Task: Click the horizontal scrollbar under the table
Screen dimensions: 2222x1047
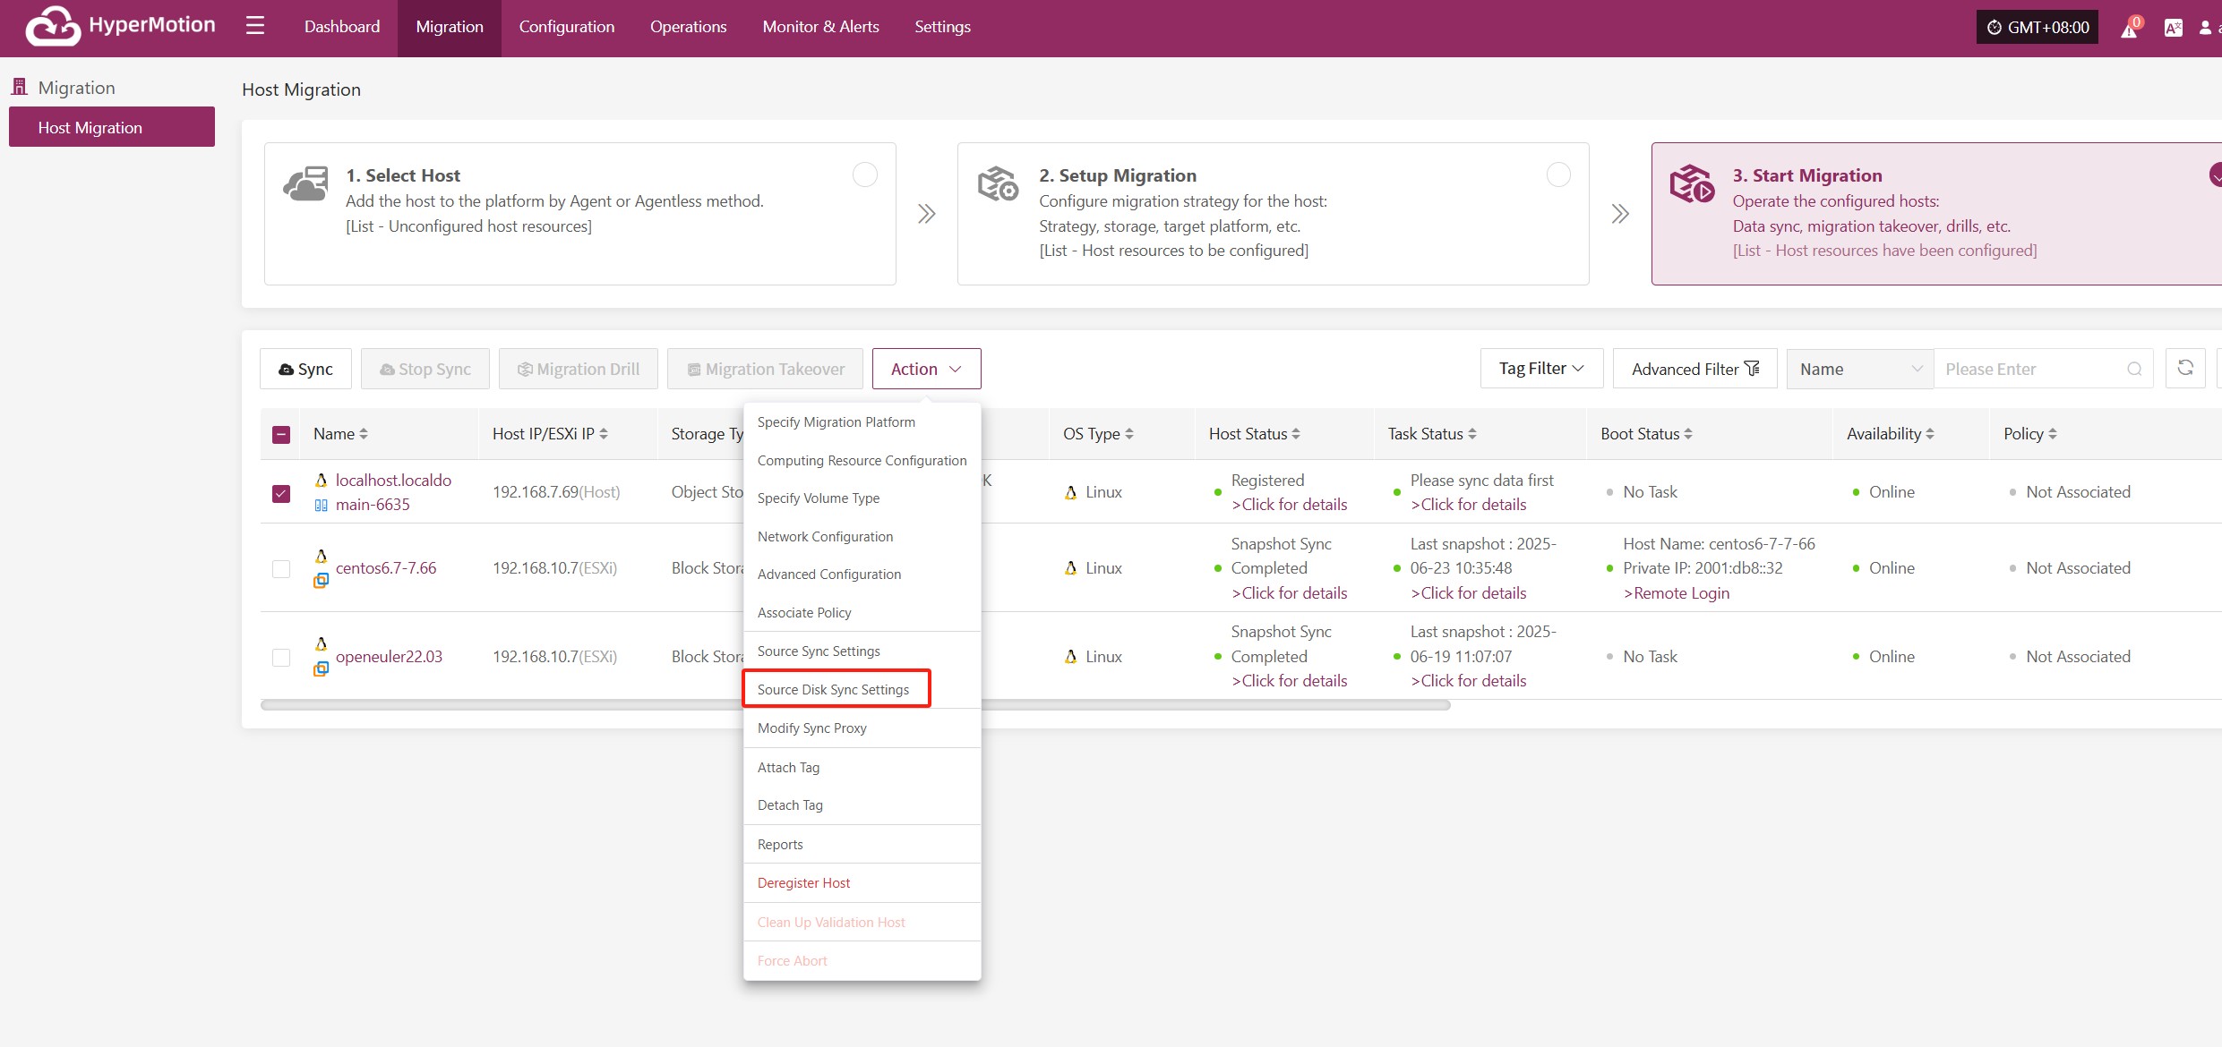Action: tap(855, 705)
